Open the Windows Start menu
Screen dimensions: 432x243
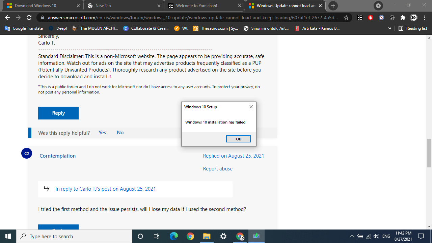pyautogui.click(x=8, y=236)
